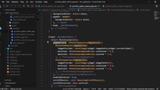The height and width of the screenshot is (90, 160).
Task: Select the Dart language mode indicator
Action: (x=105, y=89)
